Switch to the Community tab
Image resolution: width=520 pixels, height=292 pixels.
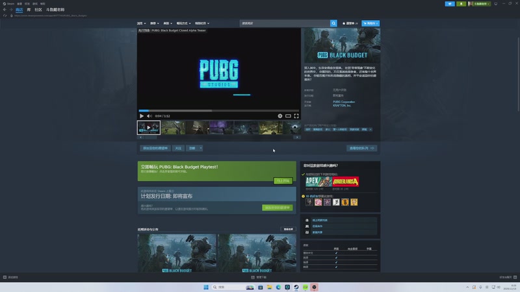point(38,10)
